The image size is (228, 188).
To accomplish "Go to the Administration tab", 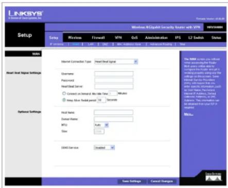I will tap(156, 38).
